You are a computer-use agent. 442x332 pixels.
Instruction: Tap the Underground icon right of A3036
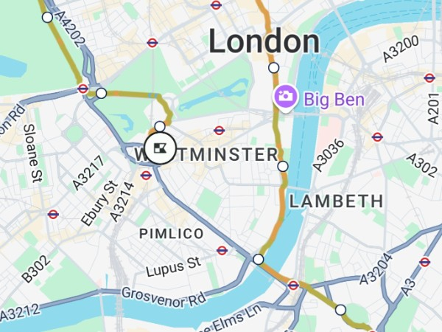[x=377, y=137]
